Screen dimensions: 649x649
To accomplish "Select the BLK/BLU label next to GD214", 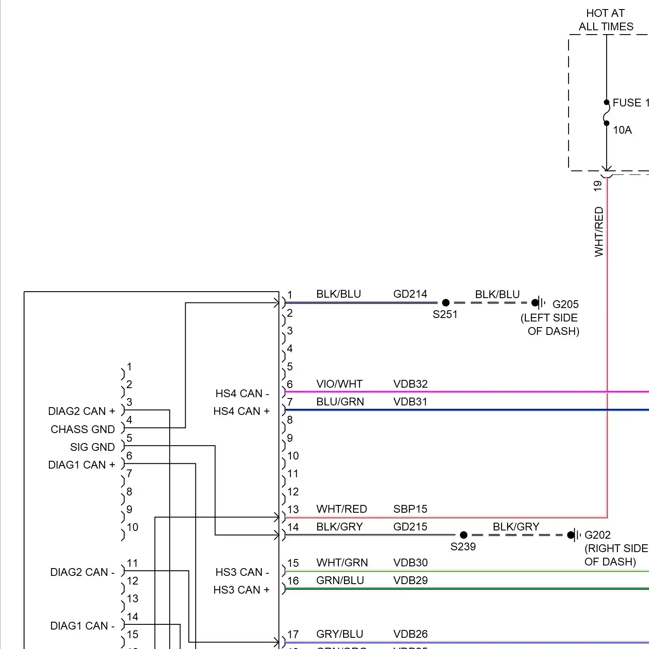I will click(338, 294).
